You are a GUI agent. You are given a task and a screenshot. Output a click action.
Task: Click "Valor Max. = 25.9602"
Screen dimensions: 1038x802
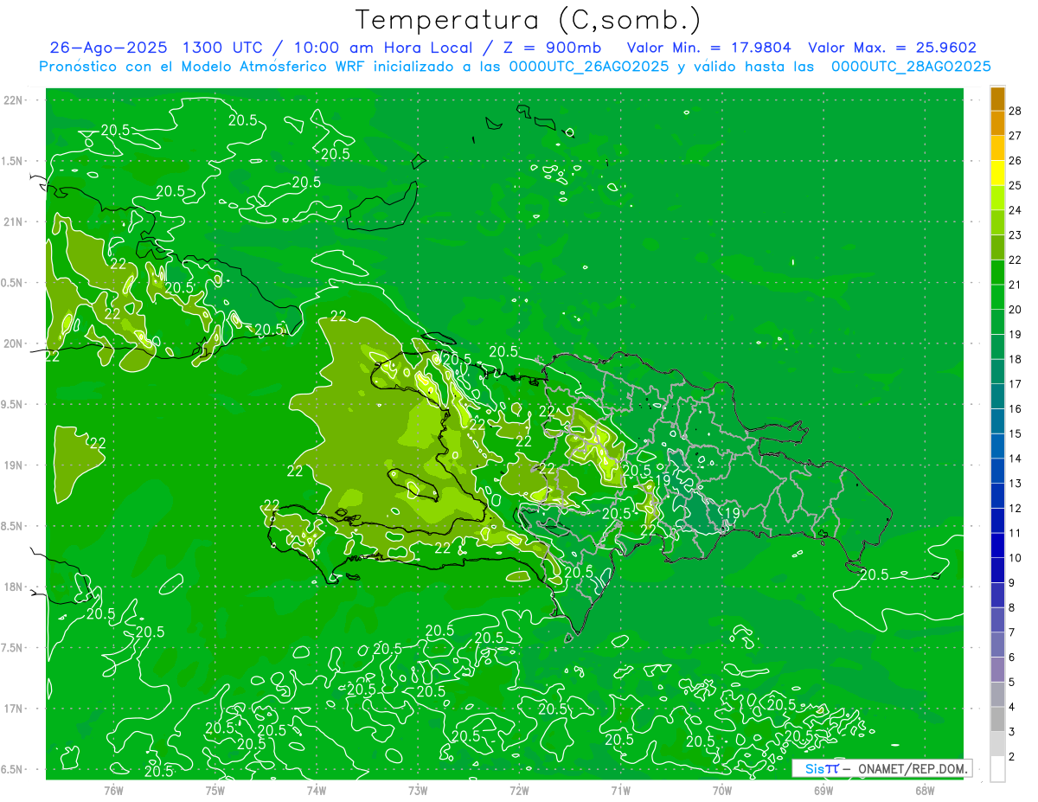[x=892, y=48]
